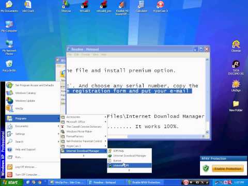248x186 pixels.
Task: Open My Documents desktop icon
Action: click(x=9, y=7)
